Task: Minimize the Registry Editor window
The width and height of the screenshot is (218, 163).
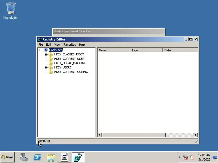Action: click(186, 39)
